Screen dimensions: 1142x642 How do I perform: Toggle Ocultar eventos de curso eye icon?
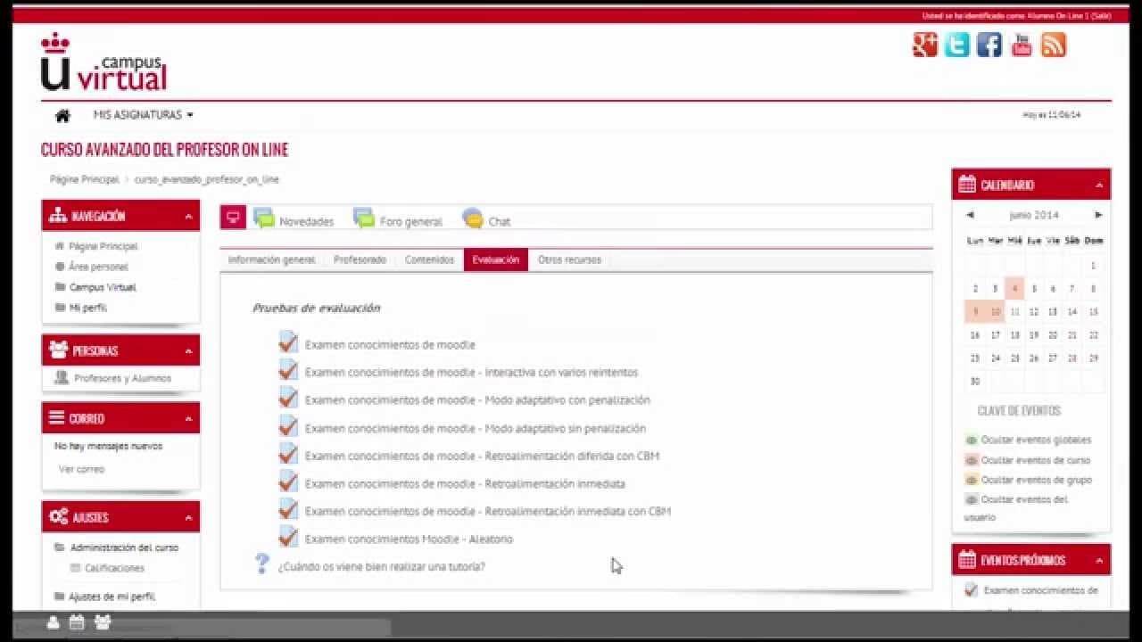click(972, 461)
